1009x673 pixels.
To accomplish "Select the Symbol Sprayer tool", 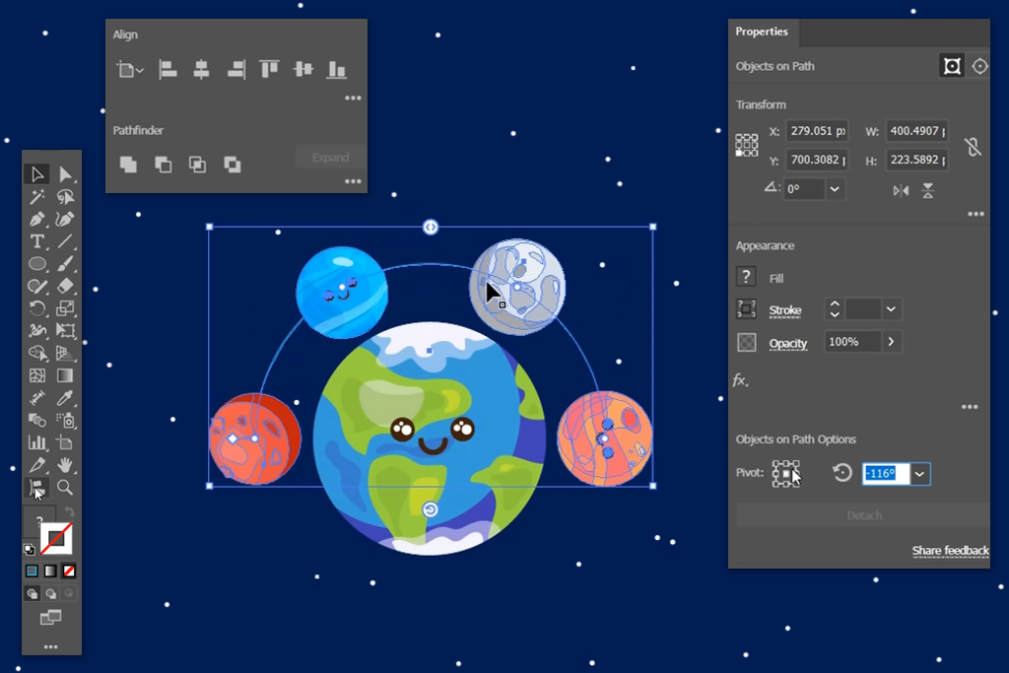I will pyautogui.click(x=65, y=420).
